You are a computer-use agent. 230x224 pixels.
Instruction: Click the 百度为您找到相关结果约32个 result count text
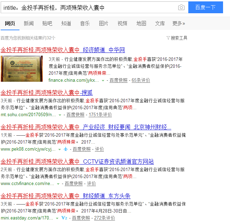[x=28, y=38]
